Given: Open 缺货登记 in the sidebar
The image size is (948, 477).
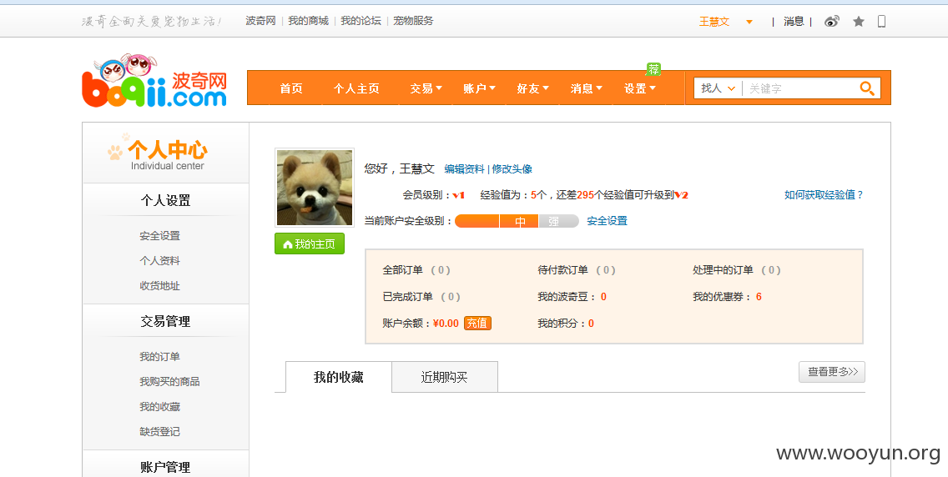Looking at the screenshot, I should click(x=159, y=432).
